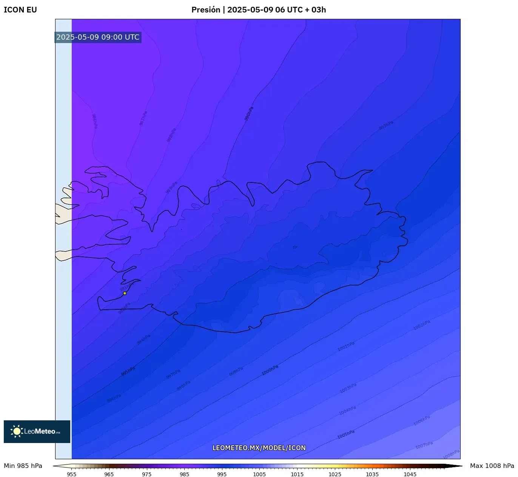
Task: Click the 1001hPa isobar label
Action: (346, 346)
